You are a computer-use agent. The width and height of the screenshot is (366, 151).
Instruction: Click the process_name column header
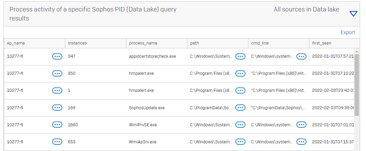pos(143,43)
